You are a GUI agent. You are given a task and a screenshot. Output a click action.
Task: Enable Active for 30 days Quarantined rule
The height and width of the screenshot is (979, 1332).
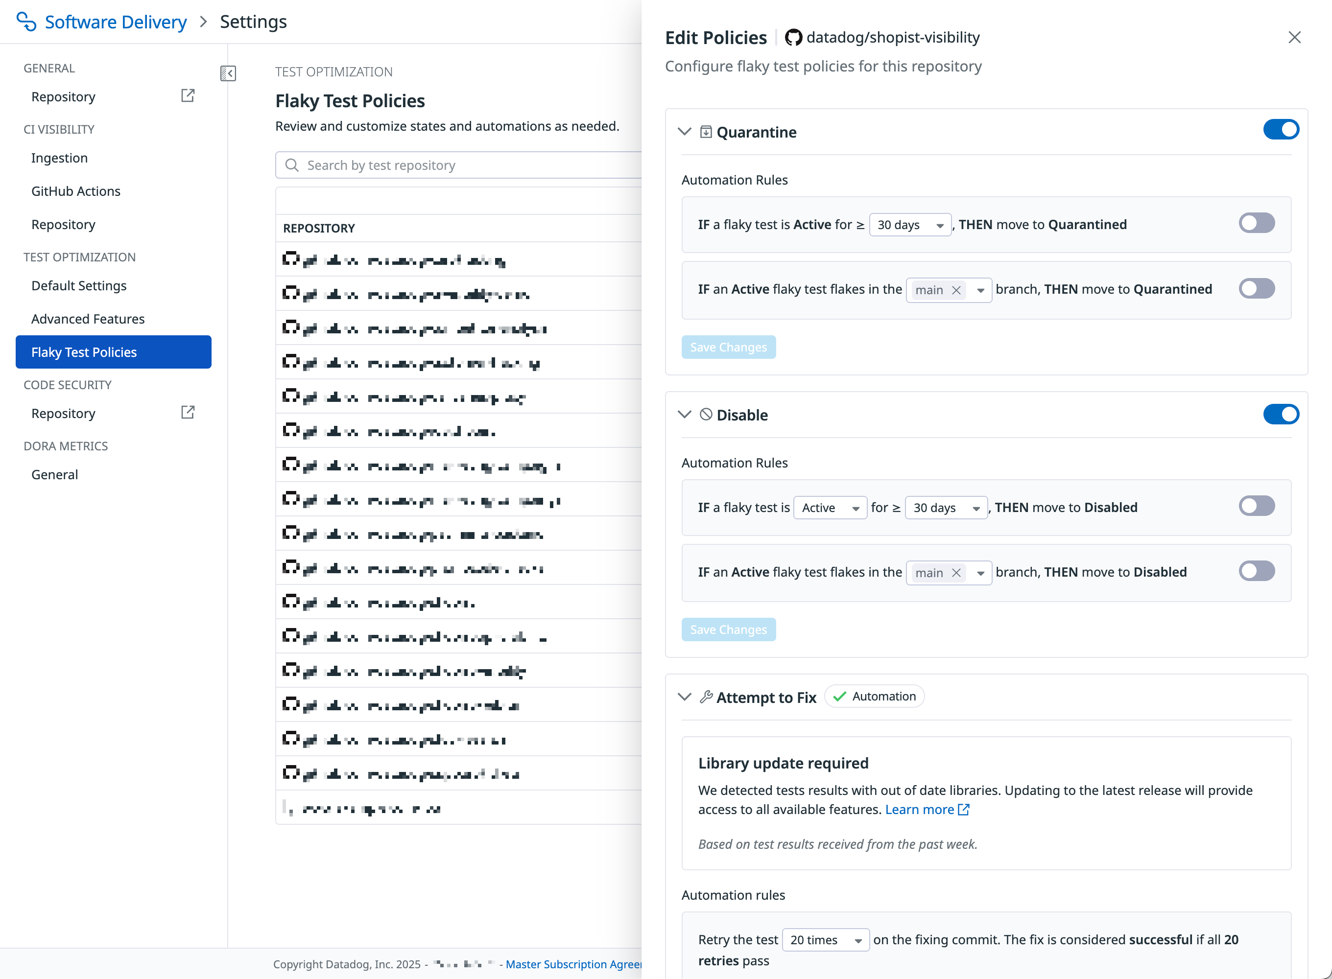point(1257,223)
